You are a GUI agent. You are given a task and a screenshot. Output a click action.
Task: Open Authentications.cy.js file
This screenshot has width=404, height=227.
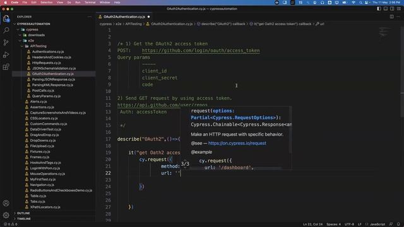tap(48, 52)
